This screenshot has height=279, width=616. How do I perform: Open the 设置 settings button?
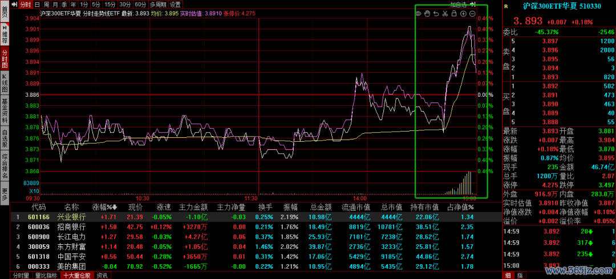point(176,5)
